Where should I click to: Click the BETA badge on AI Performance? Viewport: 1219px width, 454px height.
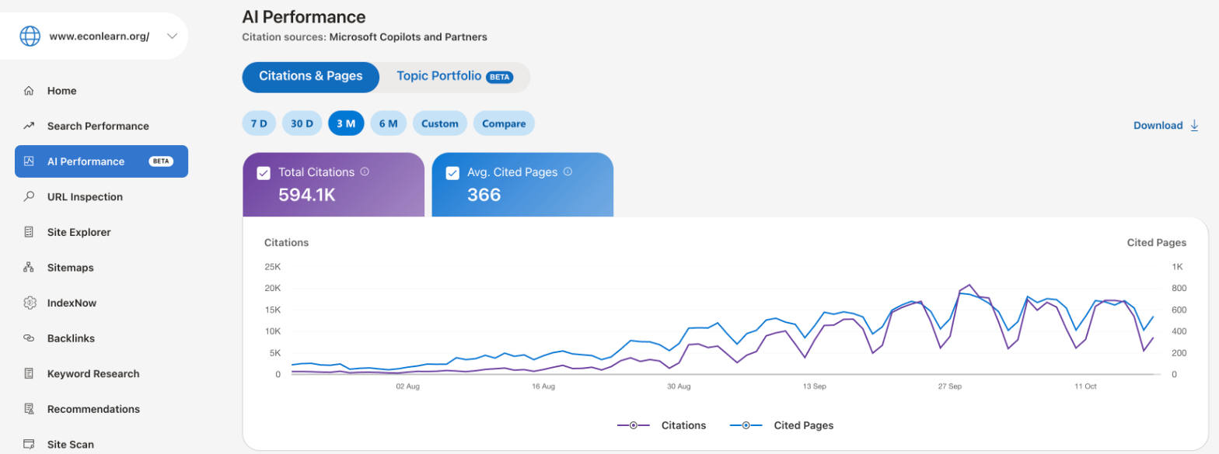tap(162, 161)
